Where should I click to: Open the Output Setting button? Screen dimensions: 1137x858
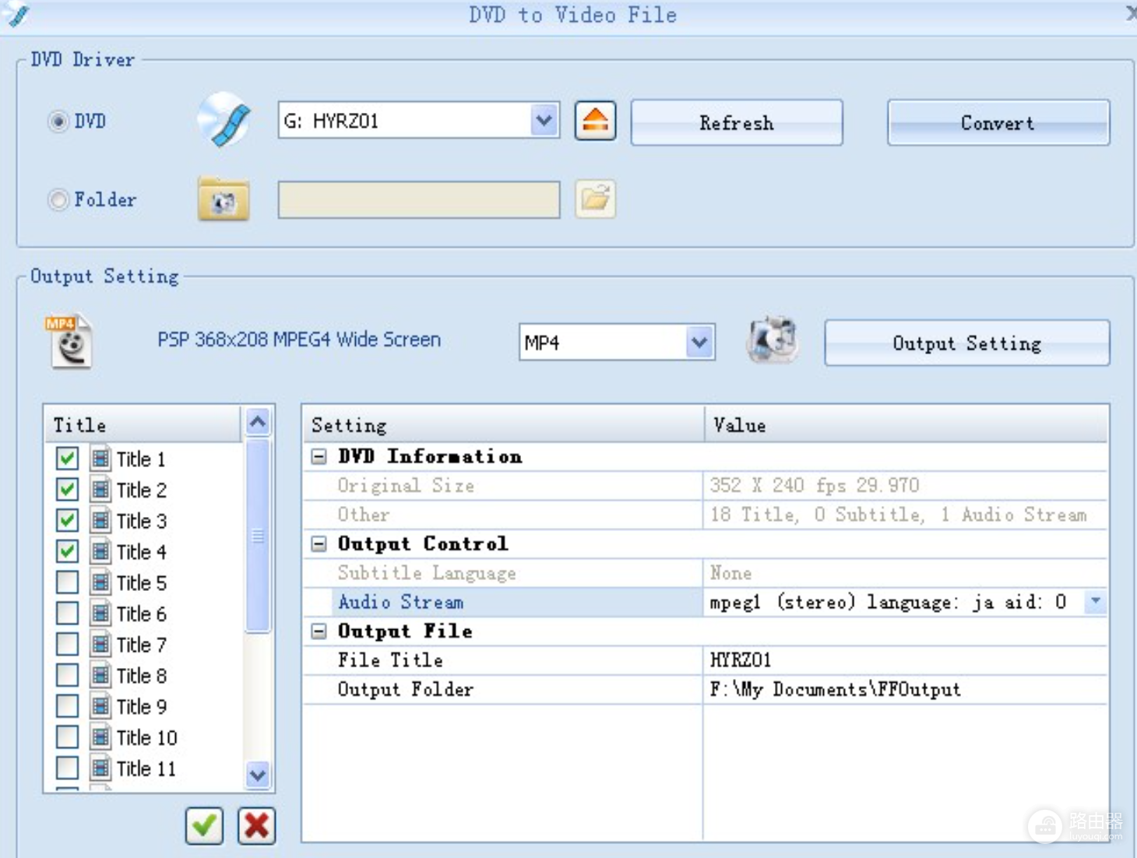click(967, 343)
